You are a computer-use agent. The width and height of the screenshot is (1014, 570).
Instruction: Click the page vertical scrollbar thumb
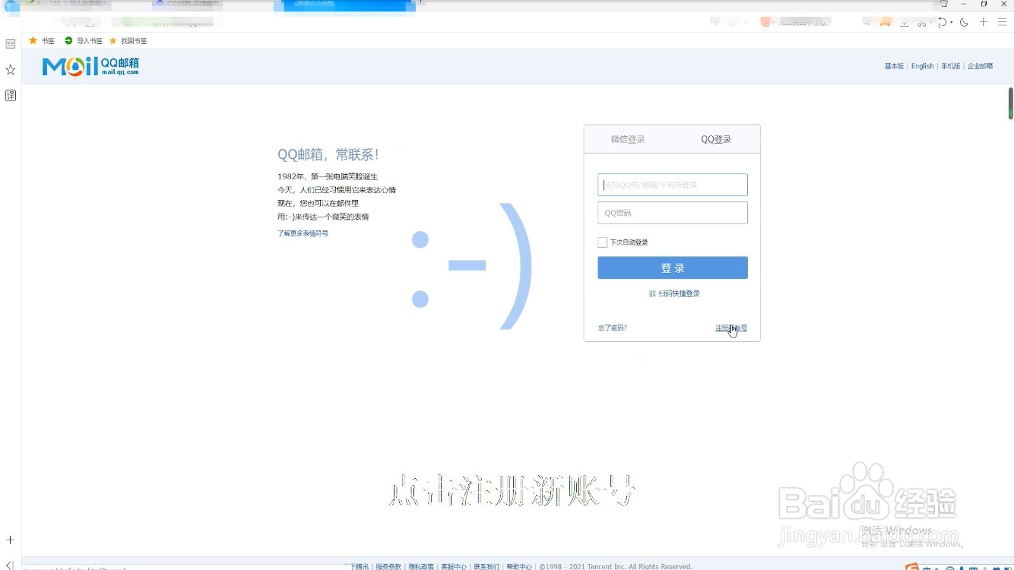tap(1010, 103)
